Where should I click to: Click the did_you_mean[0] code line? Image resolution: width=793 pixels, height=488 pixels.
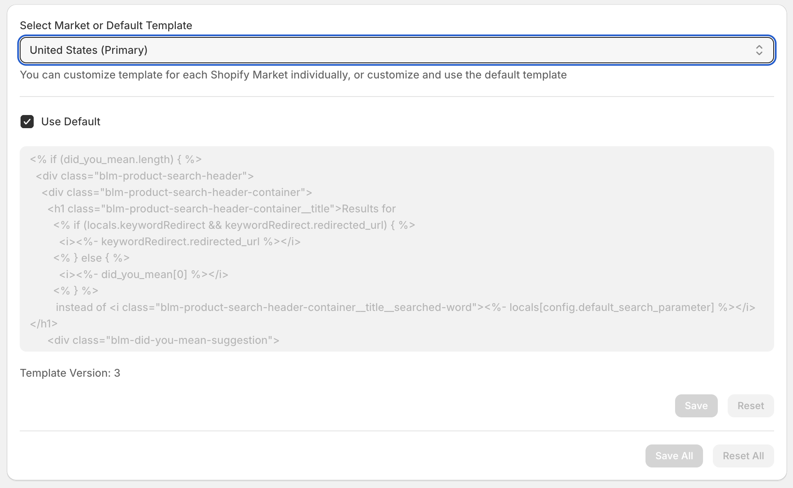[144, 274]
